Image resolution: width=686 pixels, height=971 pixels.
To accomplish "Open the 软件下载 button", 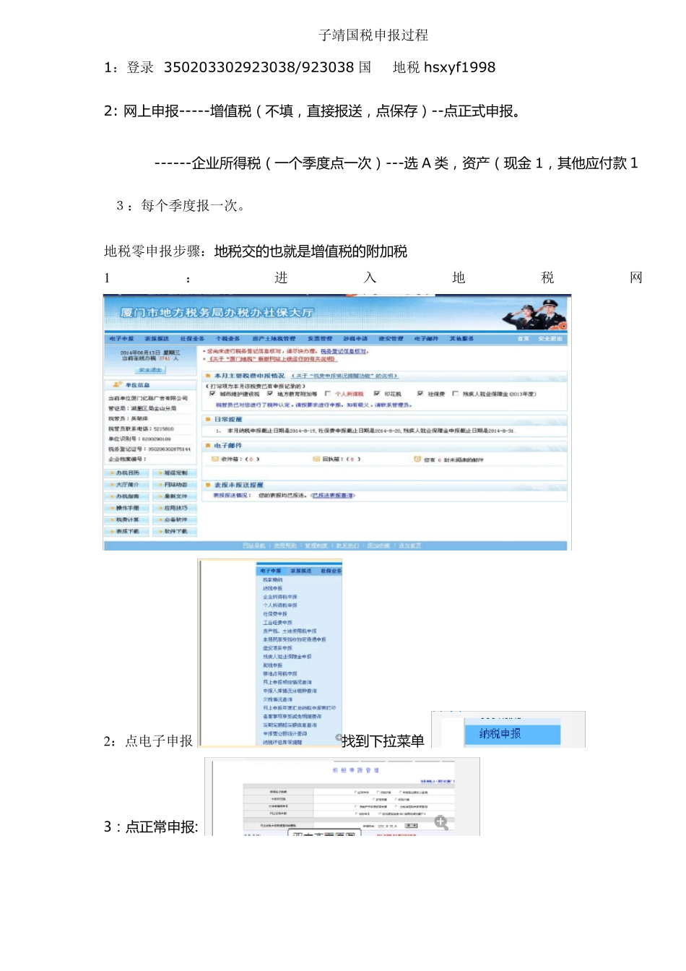I will (175, 531).
